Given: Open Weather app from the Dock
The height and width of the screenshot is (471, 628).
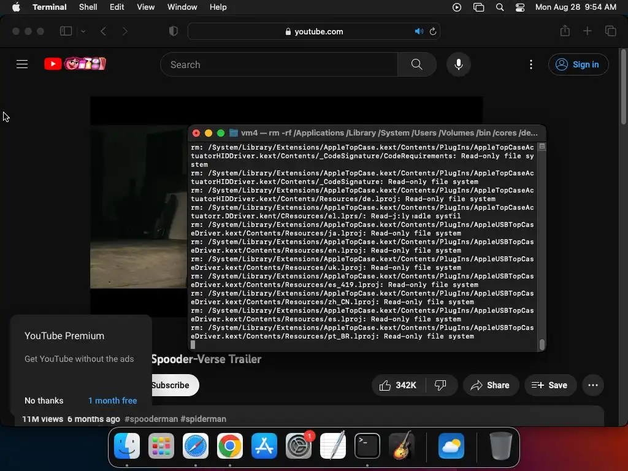Looking at the screenshot, I should tap(451, 445).
